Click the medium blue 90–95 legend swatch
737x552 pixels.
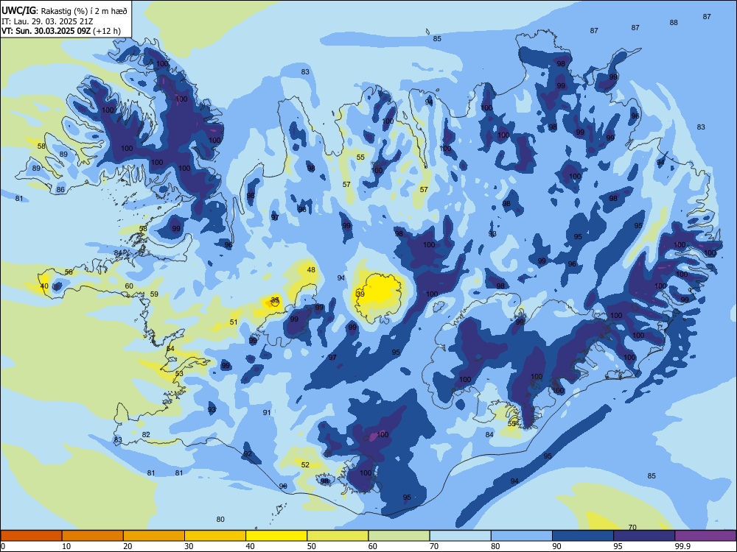[x=583, y=536]
